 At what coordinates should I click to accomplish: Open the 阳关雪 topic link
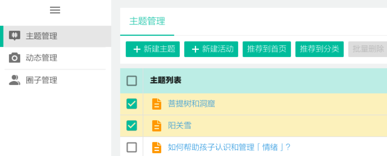tap(179, 126)
